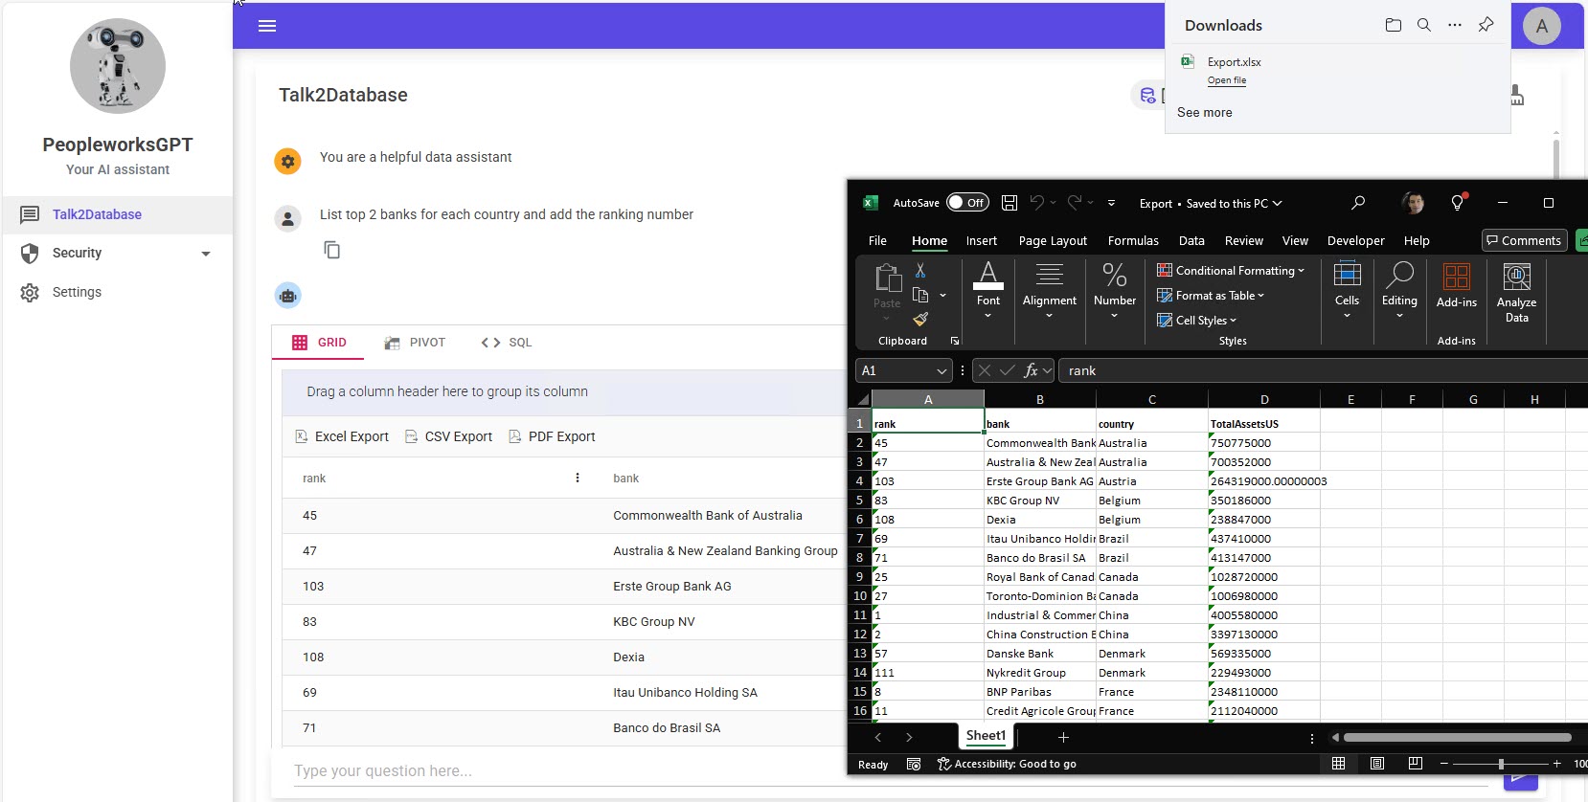Adjust the Excel zoom slider

1500,764
